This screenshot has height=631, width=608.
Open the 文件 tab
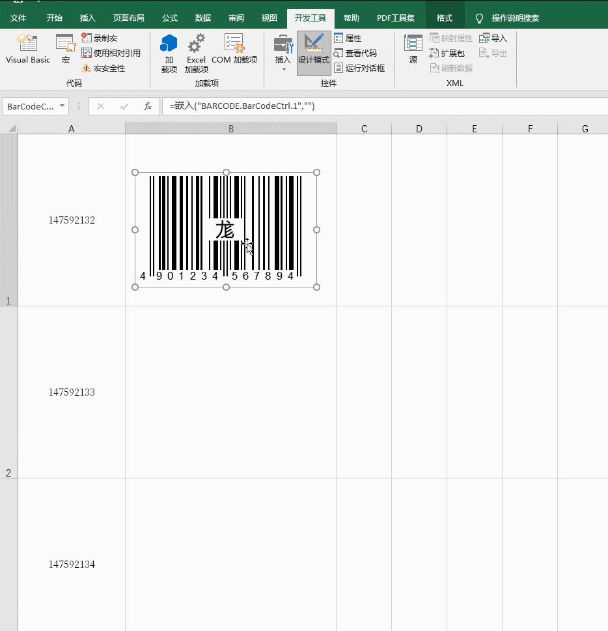tap(18, 18)
